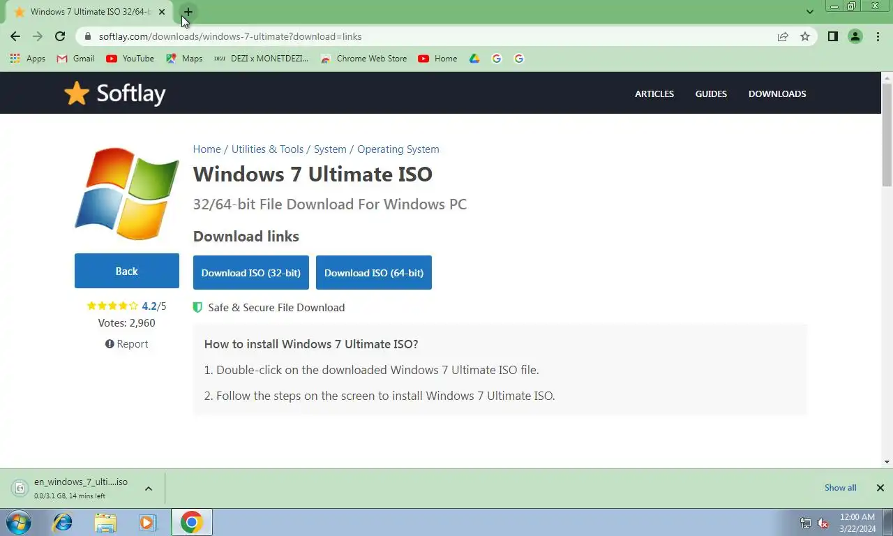Open the Home bookmark
This screenshot has width=893, height=536.
437,59
